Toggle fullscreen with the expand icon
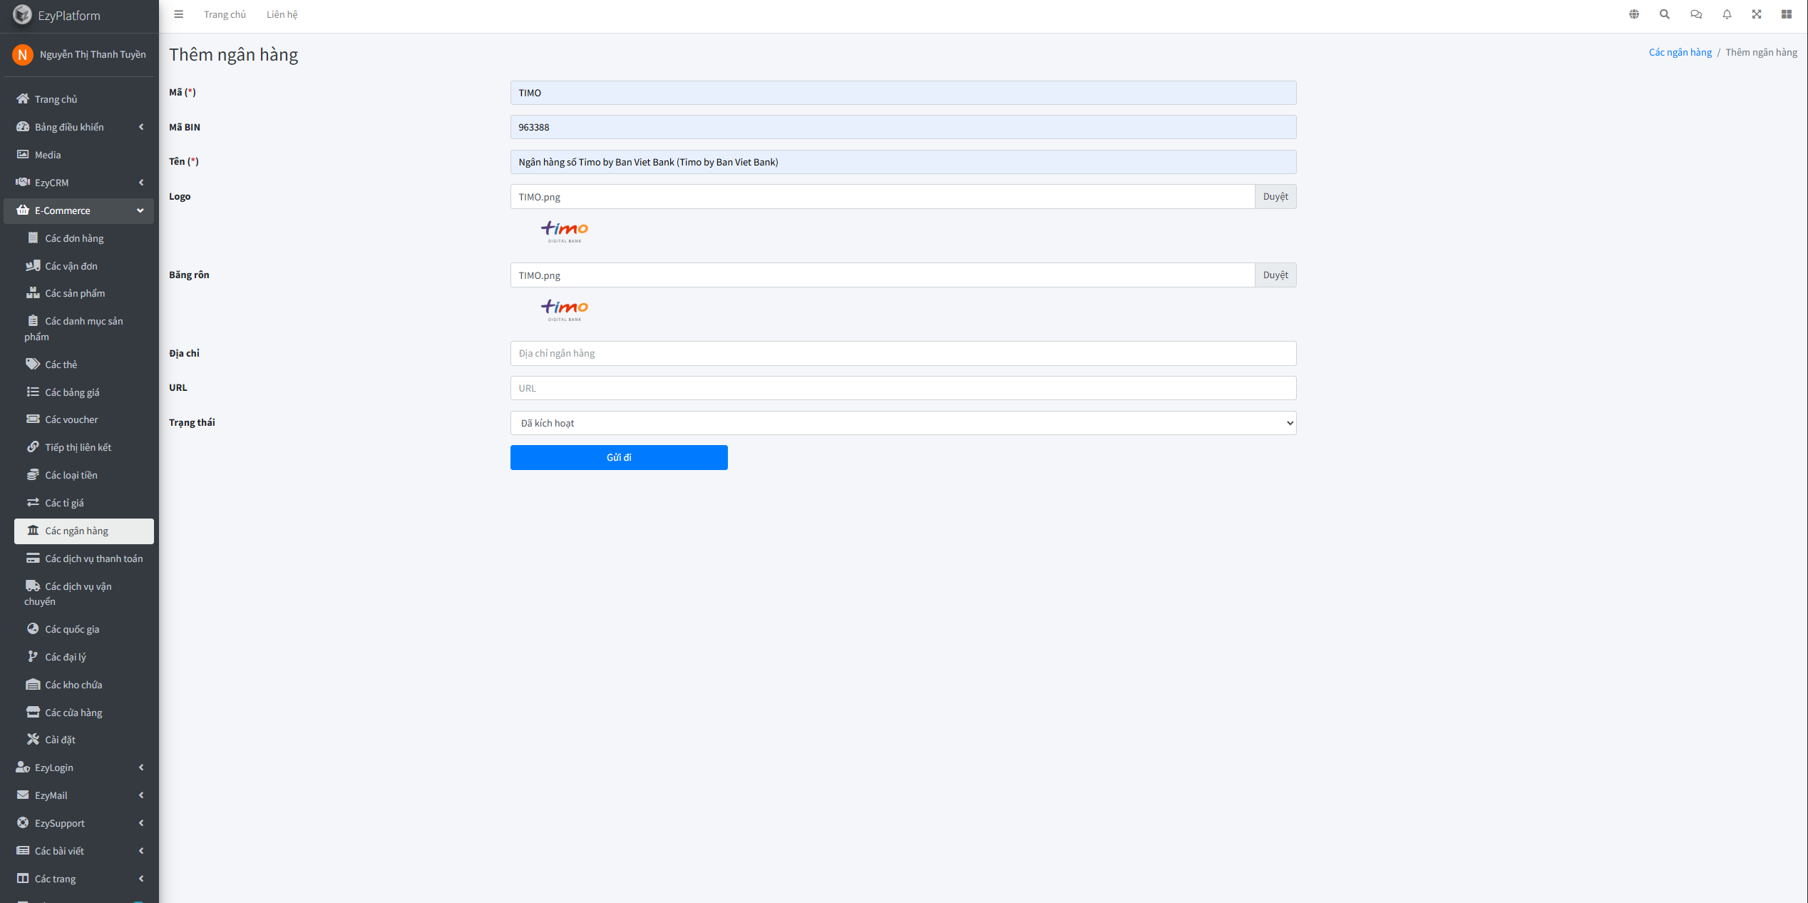Viewport: 1808px width, 903px height. pos(1757,14)
